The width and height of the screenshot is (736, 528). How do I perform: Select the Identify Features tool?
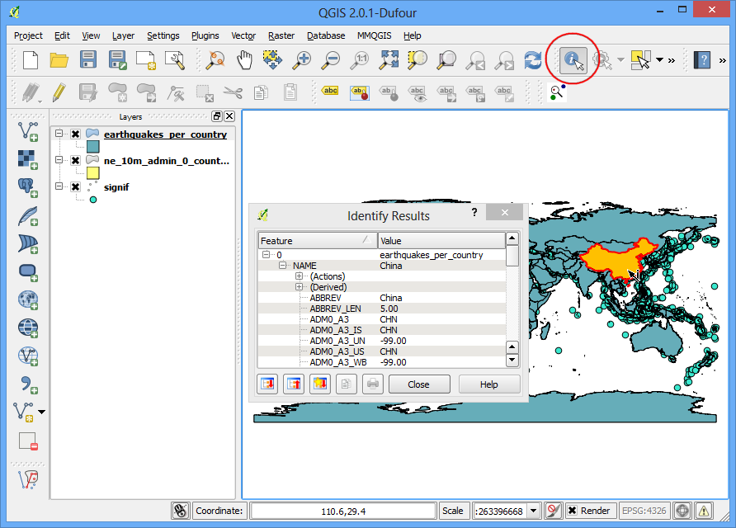(573, 60)
